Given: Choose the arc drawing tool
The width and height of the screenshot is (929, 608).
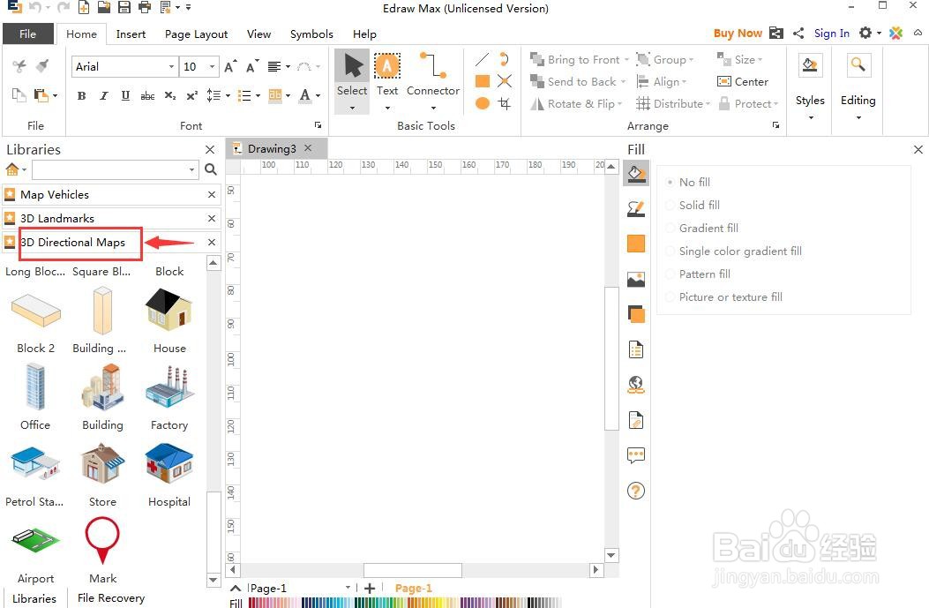Looking at the screenshot, I should click(x=504, y=59).
